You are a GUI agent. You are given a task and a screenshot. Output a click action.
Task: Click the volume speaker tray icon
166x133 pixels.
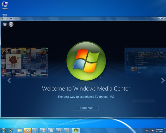point(153,131)
